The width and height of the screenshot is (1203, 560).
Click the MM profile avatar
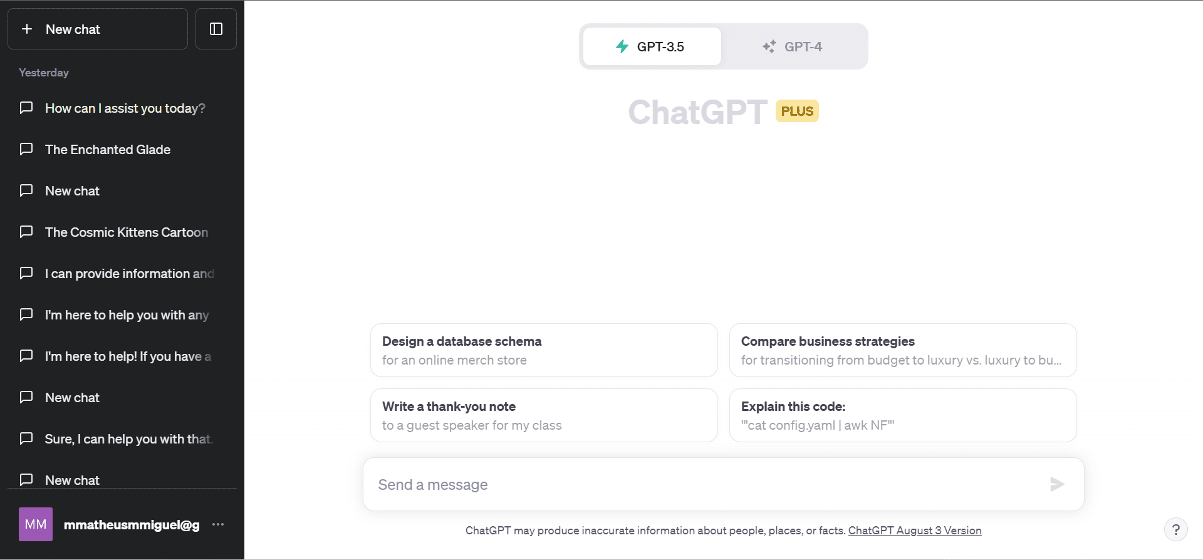(36, 524)
